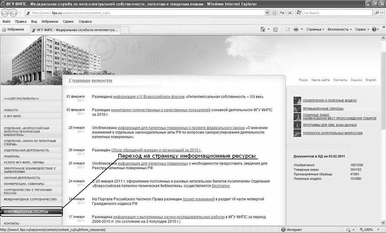Open the Пошлины sidebar link
The image size is (386, 233).
tap(12, 156)
